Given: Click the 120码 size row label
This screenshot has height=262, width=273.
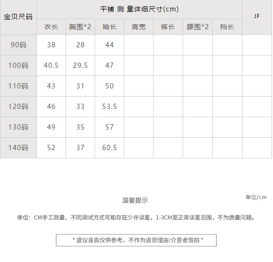Looking at the screenshot, I should coord(18,107).
